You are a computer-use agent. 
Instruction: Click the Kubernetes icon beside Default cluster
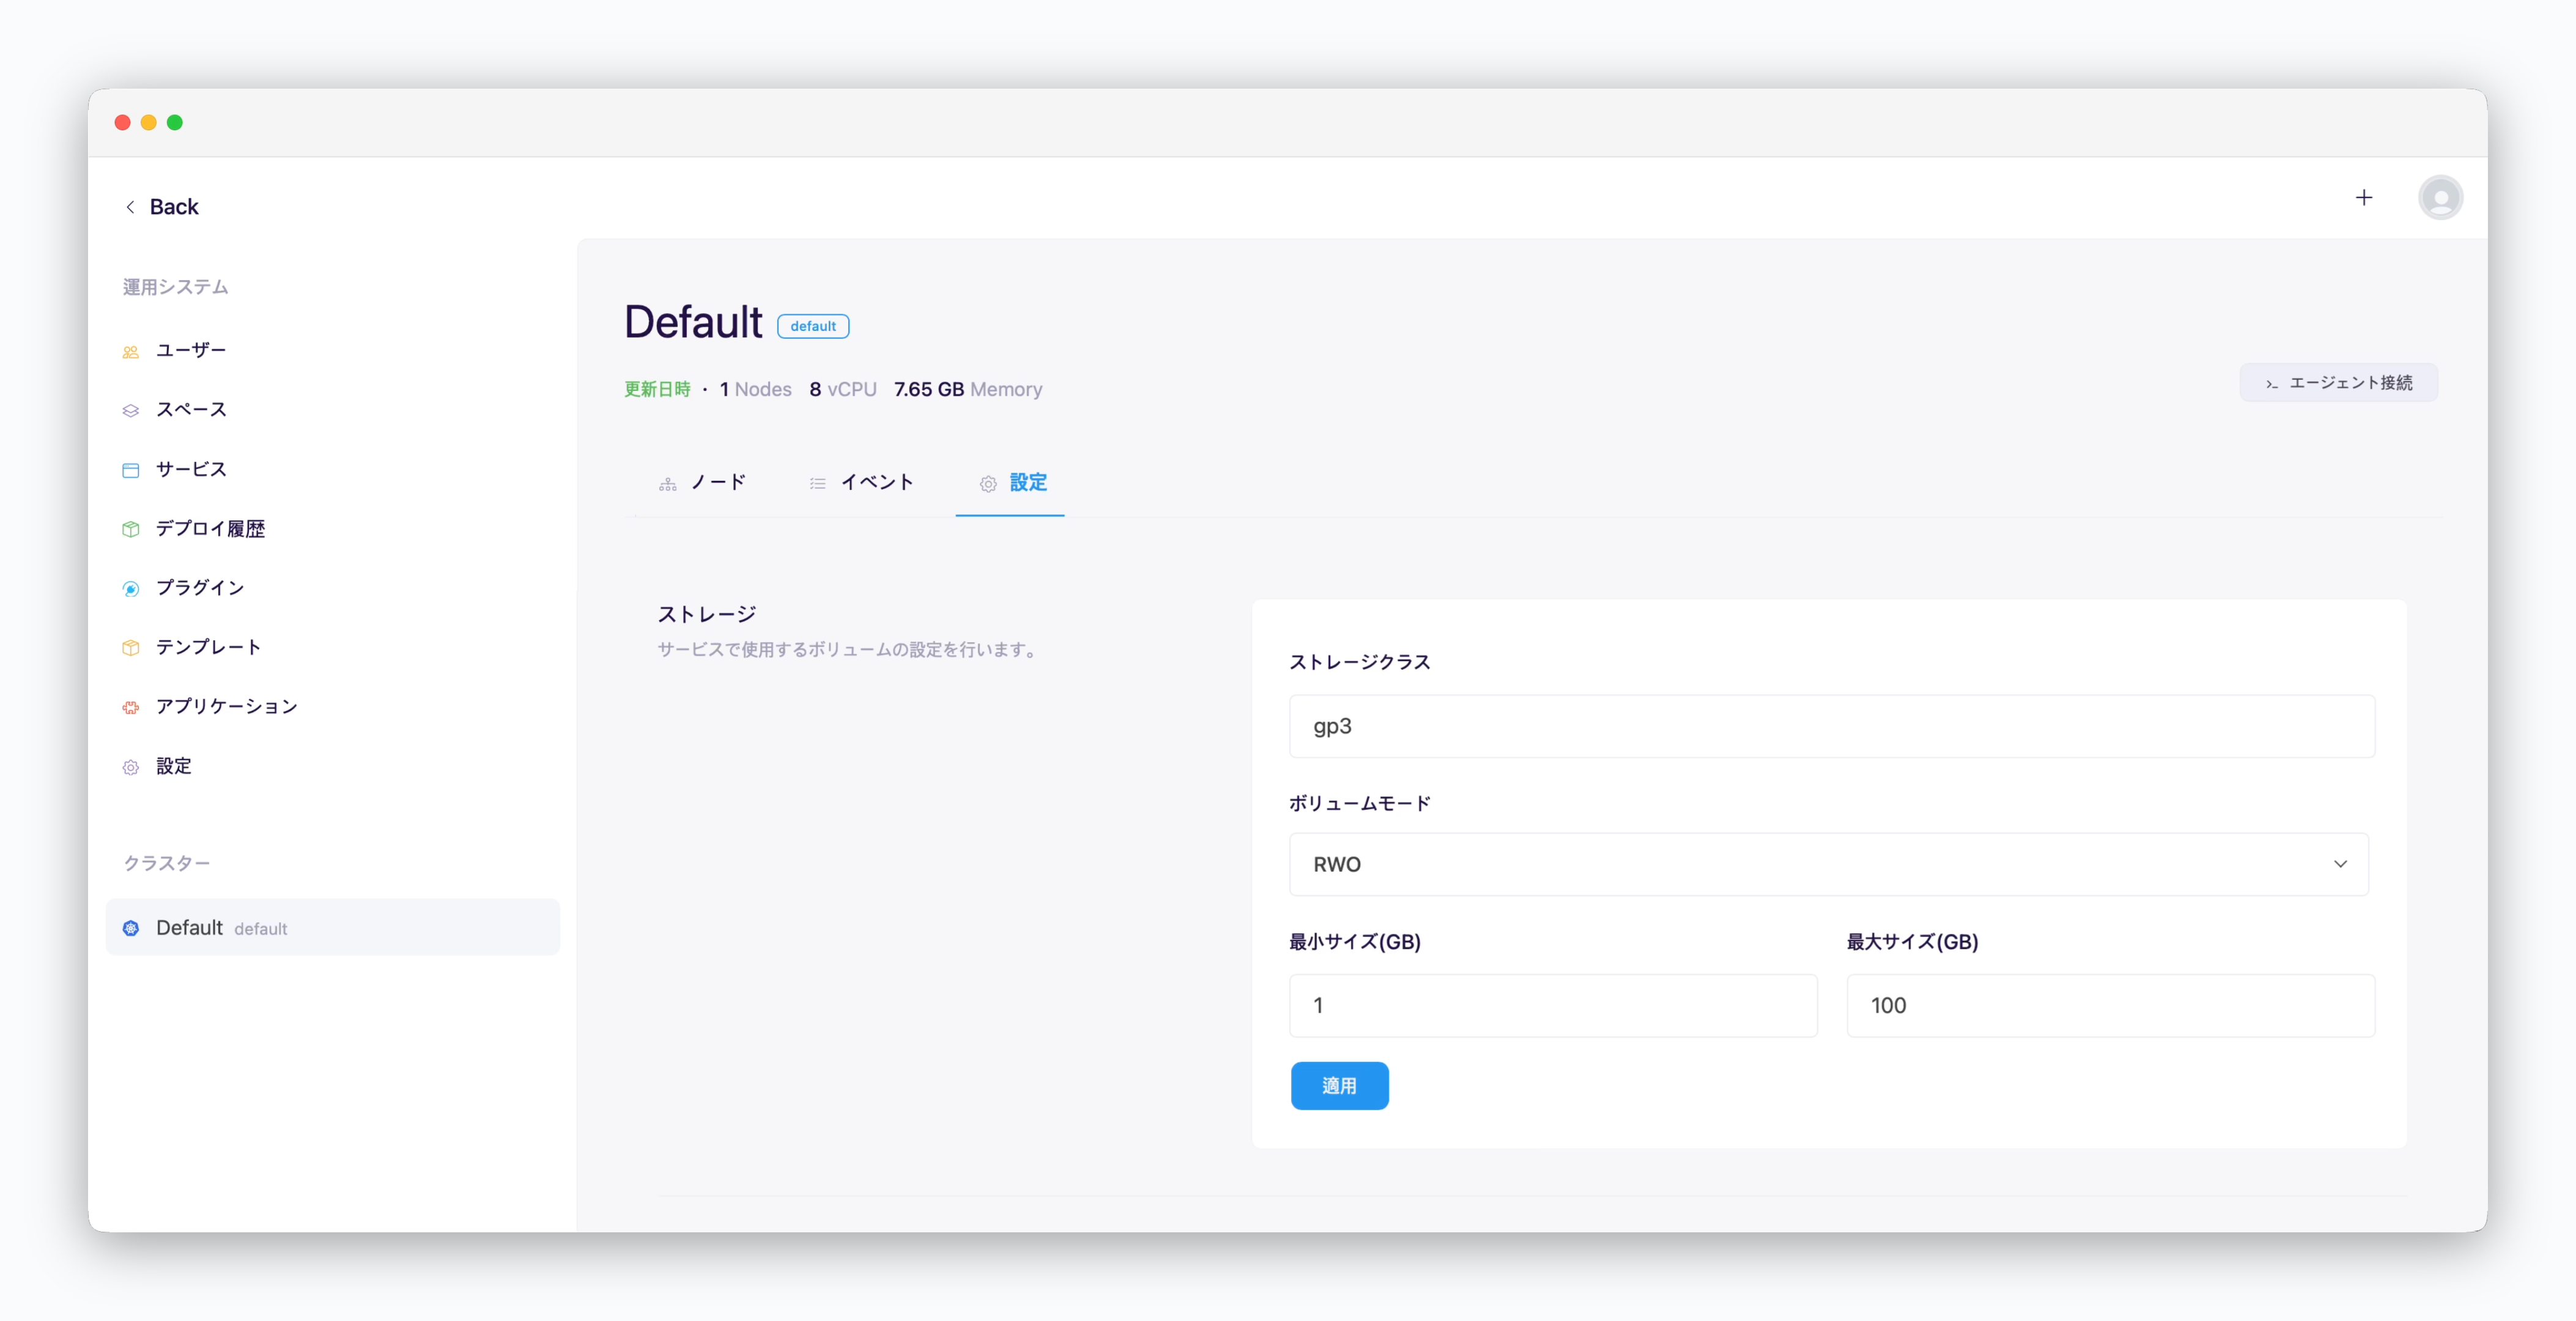[131, 928]
